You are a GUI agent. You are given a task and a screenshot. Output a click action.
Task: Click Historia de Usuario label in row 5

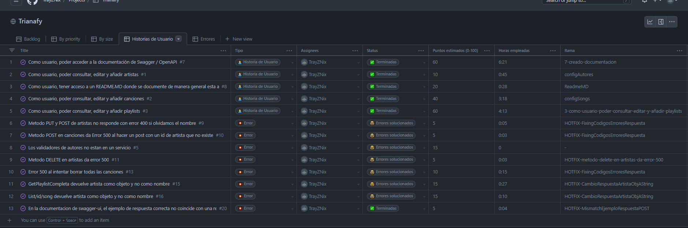tap(258, 111)
